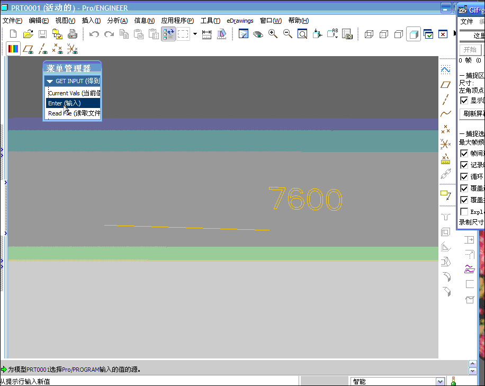This screenshot has height=386, width=485.
Task: Click the traffic light regeneration status icon
Action: point(453,381)
